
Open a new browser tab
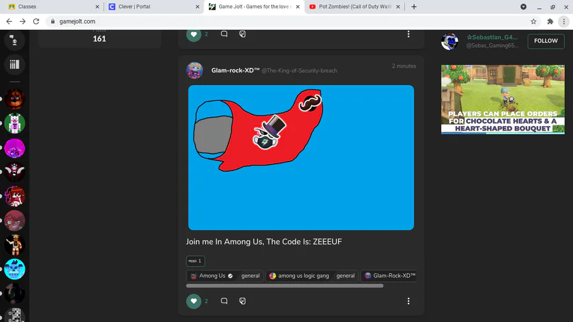point(414,6)
